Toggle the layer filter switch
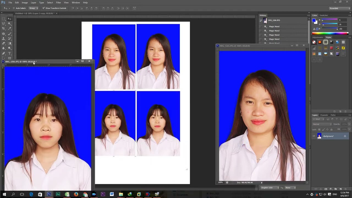 coord(350,119)
